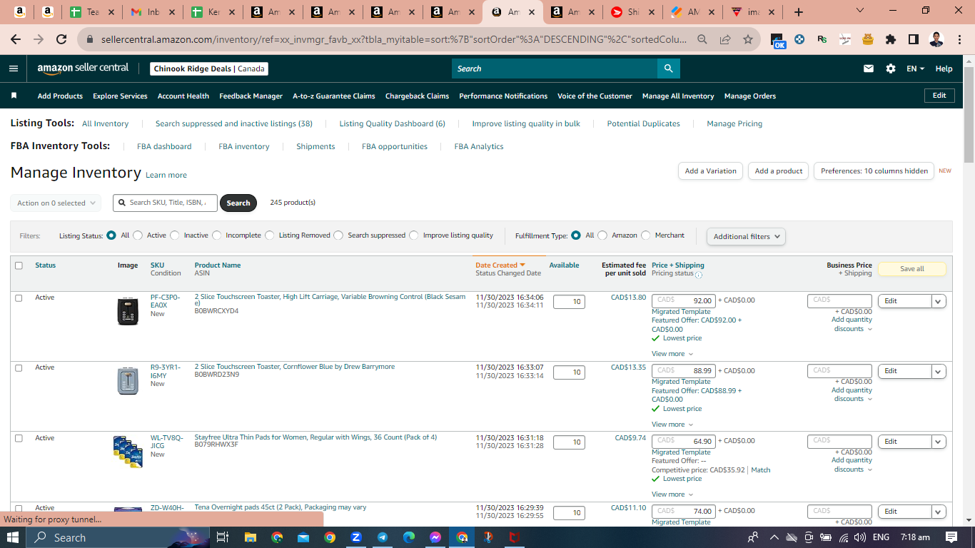Open the Feedback Manager menu item
The height and width of the screenshot is (548, 975).
[251, 96]
